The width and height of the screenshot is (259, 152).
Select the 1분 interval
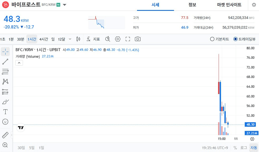pyautogui.click(x=11, y=39)
